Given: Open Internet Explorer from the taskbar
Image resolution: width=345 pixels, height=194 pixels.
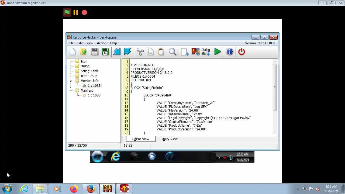Looking at the screenshot, I should 24,189.
